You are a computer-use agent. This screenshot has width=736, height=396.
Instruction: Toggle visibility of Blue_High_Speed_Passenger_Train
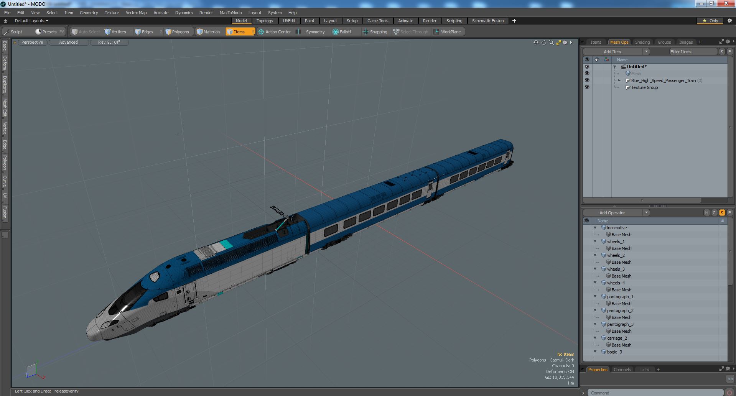click(x=587, y=81)
